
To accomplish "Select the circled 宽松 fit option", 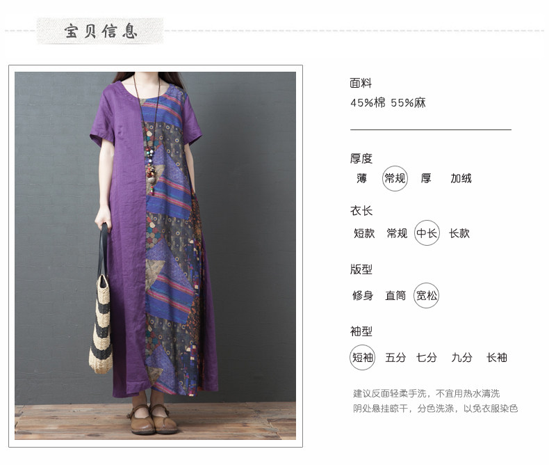I will (x=426, y=296).
